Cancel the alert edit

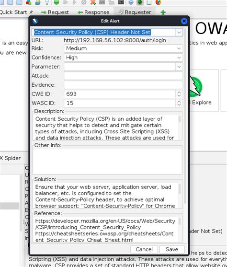(x=144, y=249)
